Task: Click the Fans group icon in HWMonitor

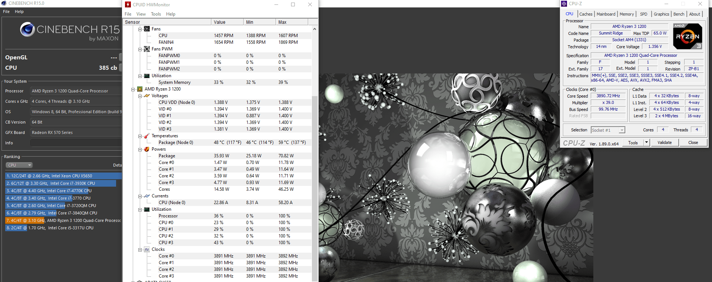Action: [147, 29]
